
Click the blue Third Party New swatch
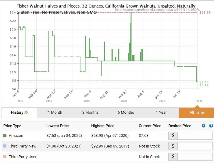(5, 146)
